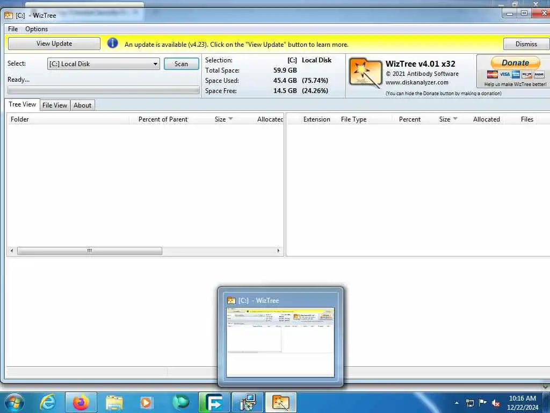This screenshot has height=413, width=550.
Task: Click the WizTree taskbar icon
Action: (280, 402)
